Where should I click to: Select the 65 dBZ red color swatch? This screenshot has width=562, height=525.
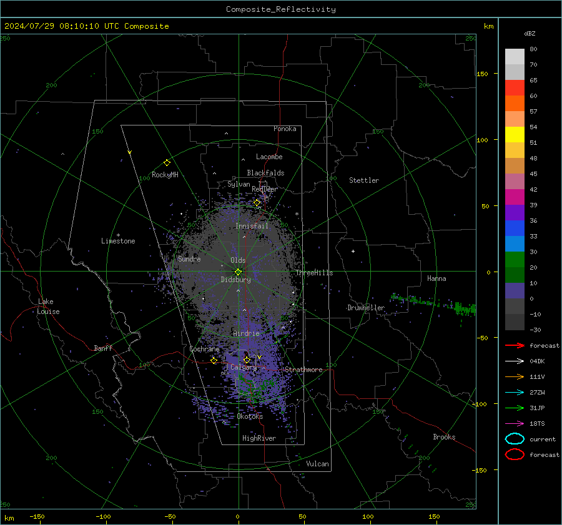point(515,88)
